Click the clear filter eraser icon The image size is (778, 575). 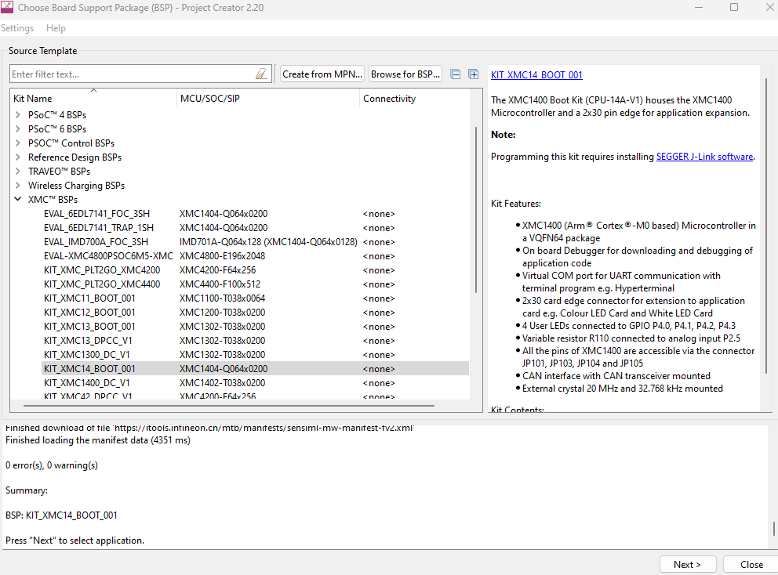point(262,74)
